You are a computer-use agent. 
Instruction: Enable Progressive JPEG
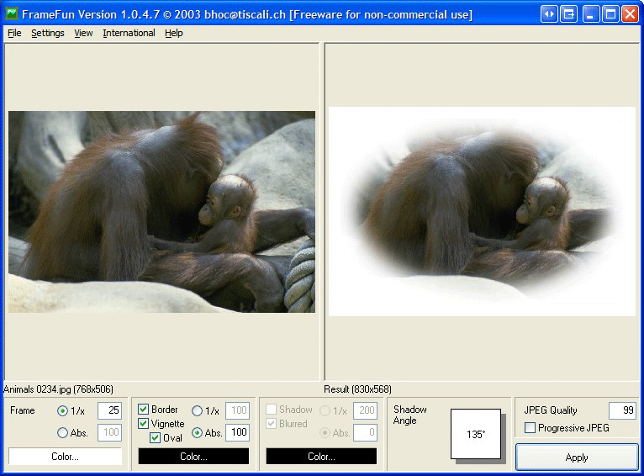pos(530,428)
